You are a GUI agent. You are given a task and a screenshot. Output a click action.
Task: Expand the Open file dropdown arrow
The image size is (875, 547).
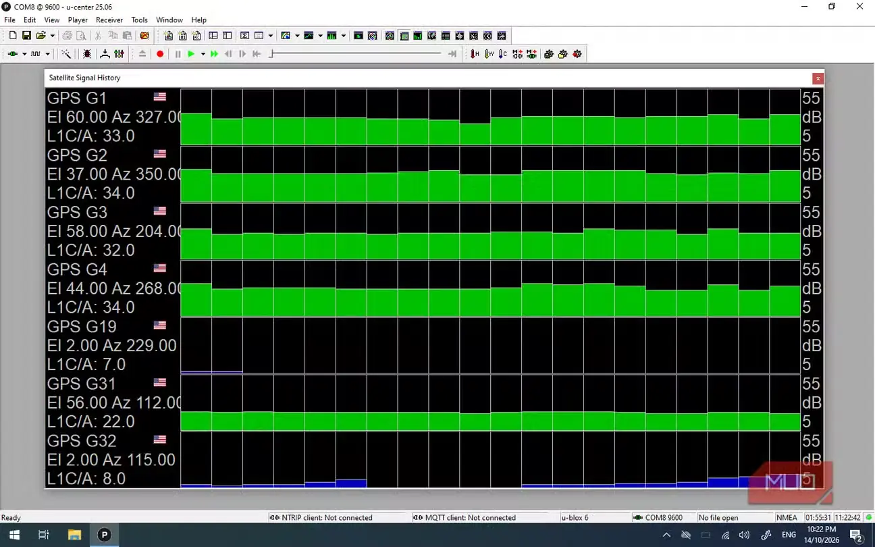(51, 36)
